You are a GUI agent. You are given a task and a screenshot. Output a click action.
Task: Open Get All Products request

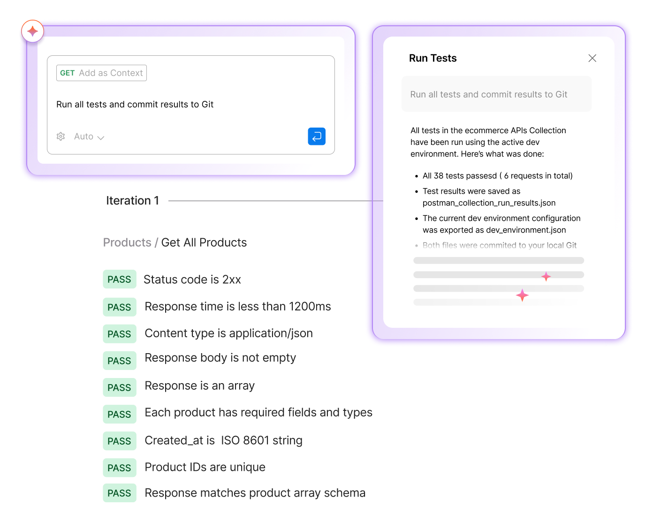[x=204, y=242]
